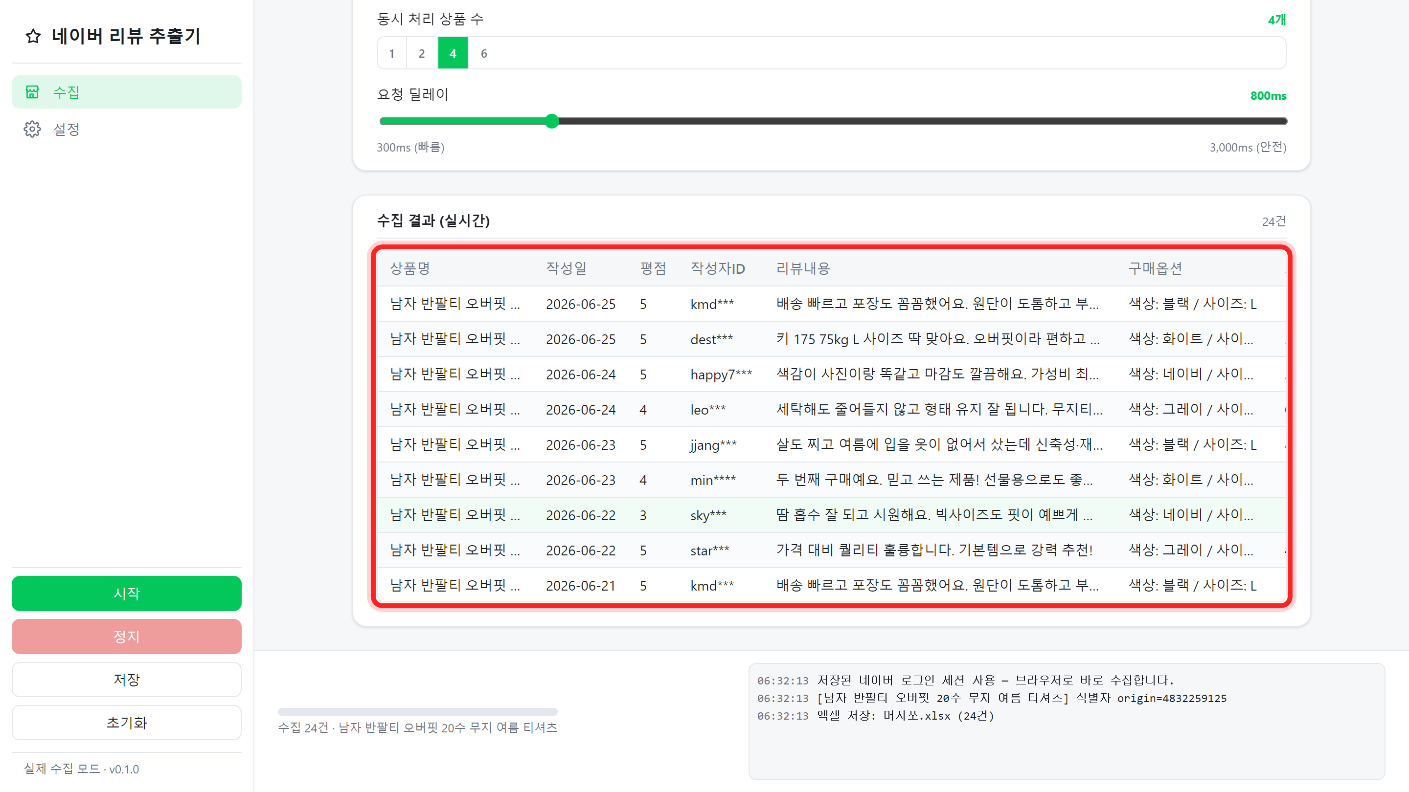The height and width of the screenshot is (792, 1409).
Task: Click the 수집 결과 (실시간) heading
Action: pyautogui.click(x=433, y=220)
